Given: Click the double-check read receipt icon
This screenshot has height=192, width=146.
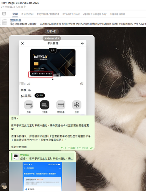Looking at the screenshot, I should tap(91, 148).
